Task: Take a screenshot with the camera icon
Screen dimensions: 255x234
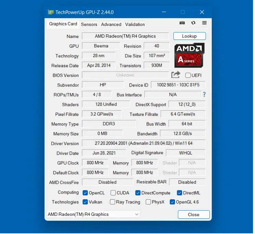Action: tap(182, 23)
